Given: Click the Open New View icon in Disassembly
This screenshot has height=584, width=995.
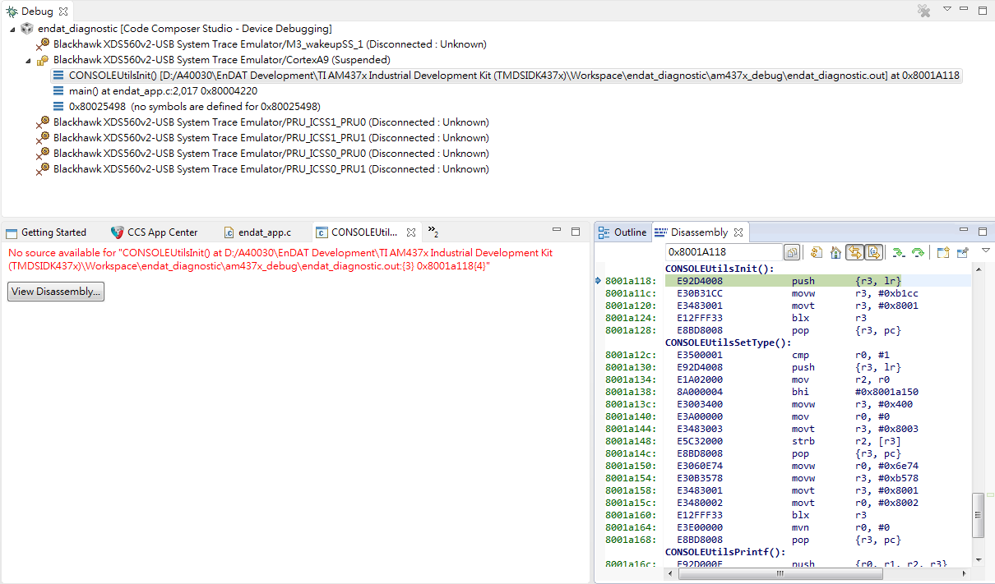Looking at the screenshot, I should (x=943, y=252).
